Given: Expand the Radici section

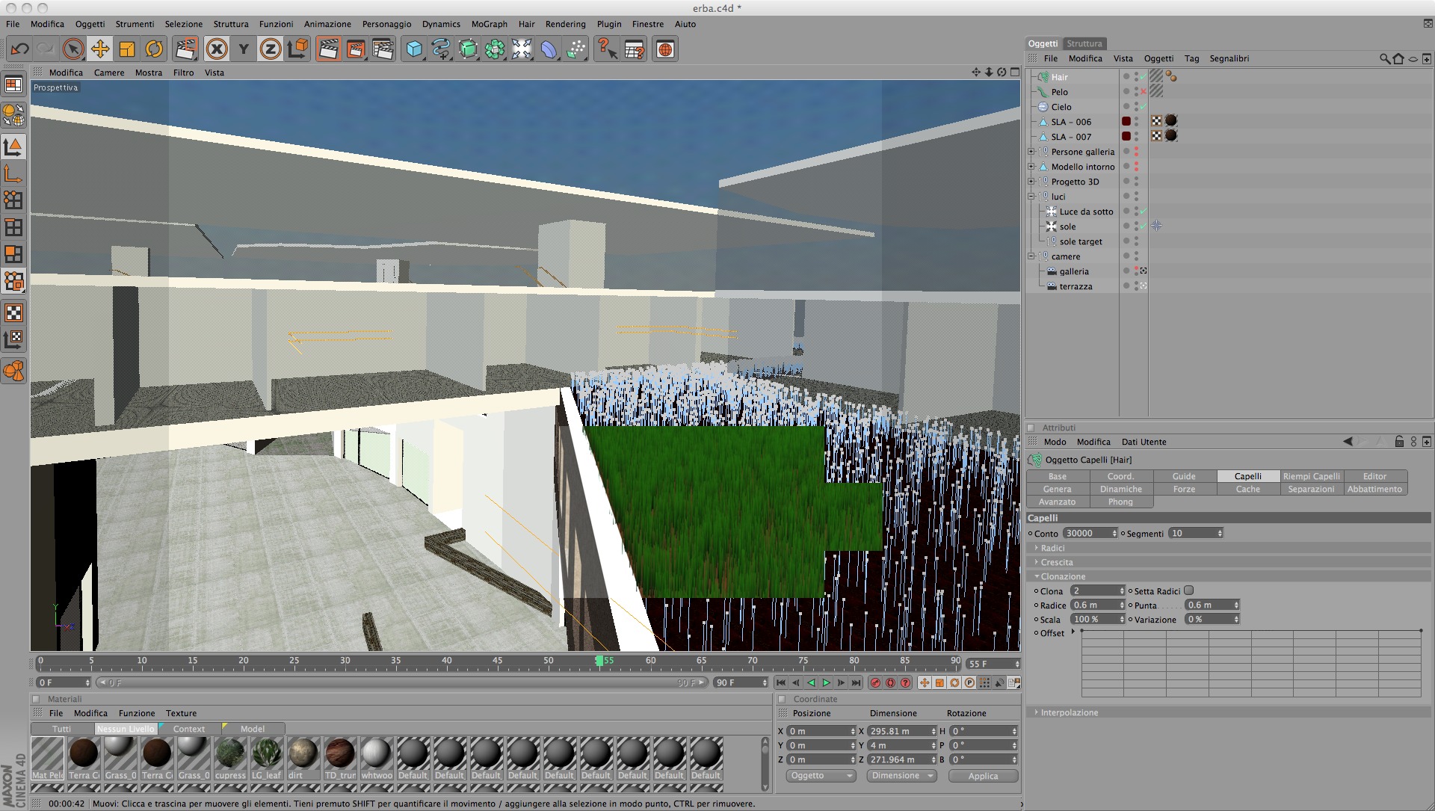Looking at the screenshot, I should (1052, 548).
